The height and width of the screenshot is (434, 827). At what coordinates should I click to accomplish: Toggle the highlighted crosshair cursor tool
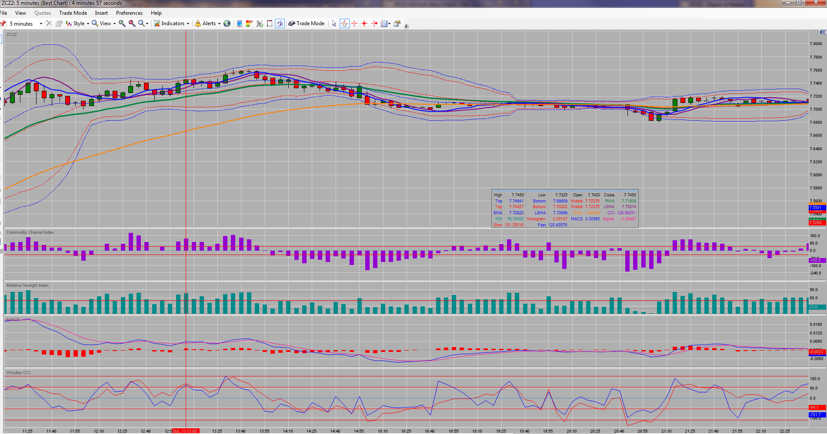click(344, 23)
